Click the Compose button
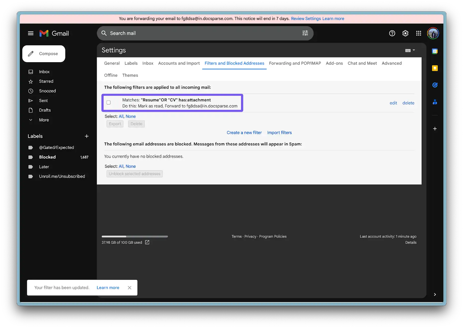 coord(44,54)
